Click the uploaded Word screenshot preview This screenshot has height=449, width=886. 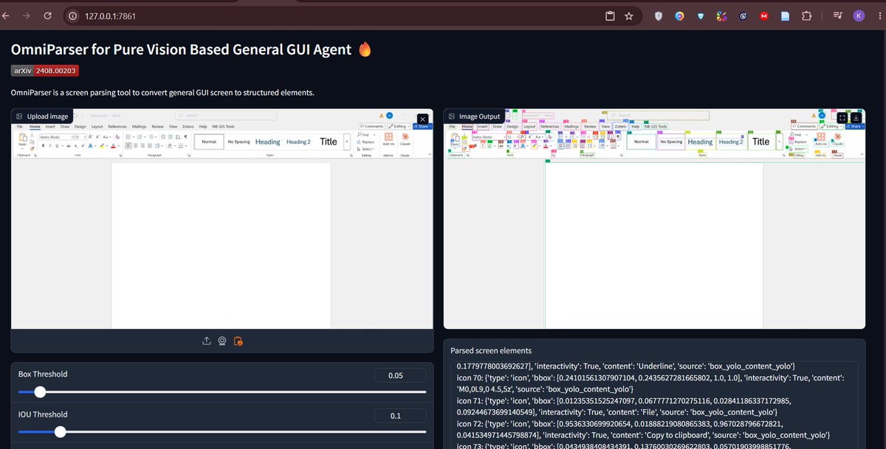(221, 219)
